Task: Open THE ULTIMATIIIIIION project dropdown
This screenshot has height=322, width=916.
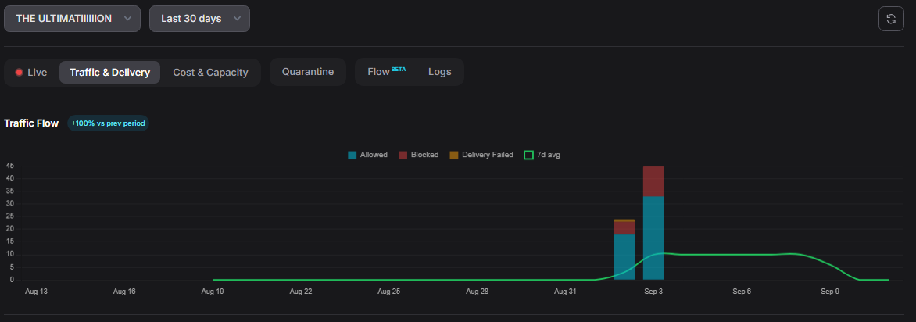Action: [x=72, y=19]
